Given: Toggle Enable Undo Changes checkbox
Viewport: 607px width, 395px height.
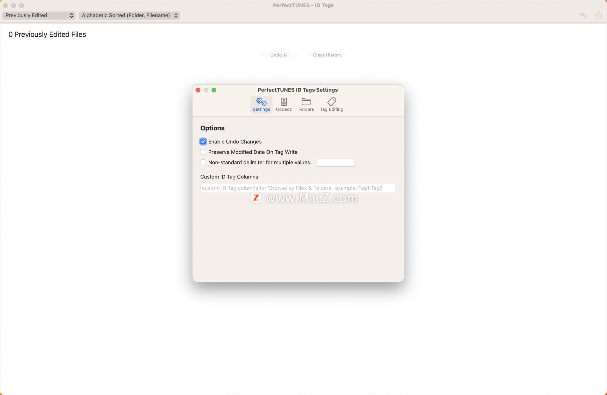Looking at the screenshot, I should (203, 142).
